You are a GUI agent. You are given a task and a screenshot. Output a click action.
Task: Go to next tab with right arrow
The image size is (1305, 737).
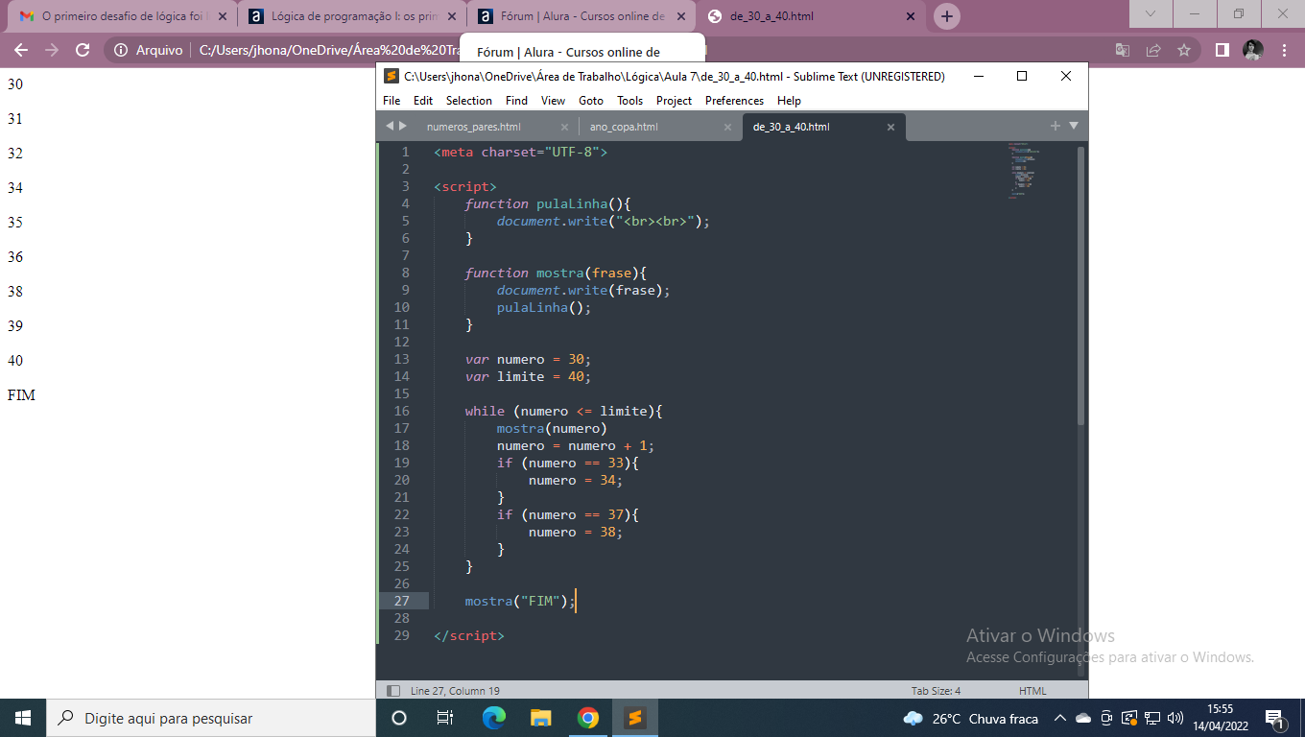(403, 126)
